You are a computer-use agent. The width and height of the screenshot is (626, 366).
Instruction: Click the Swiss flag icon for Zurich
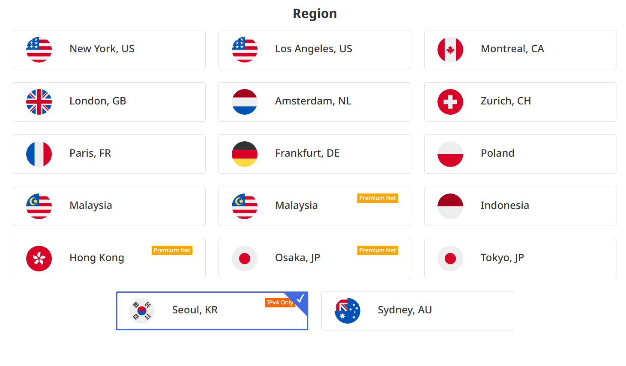(450, 102)
